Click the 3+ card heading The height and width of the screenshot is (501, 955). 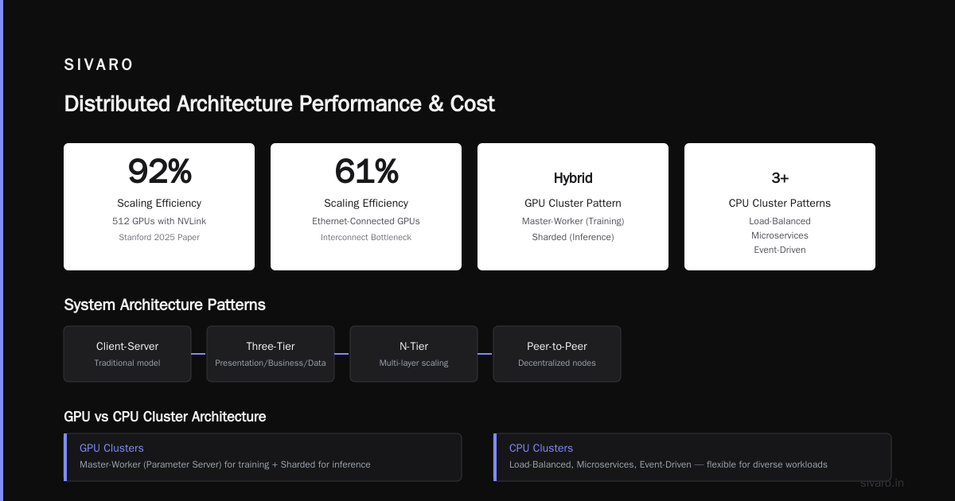tap(780, 178)
